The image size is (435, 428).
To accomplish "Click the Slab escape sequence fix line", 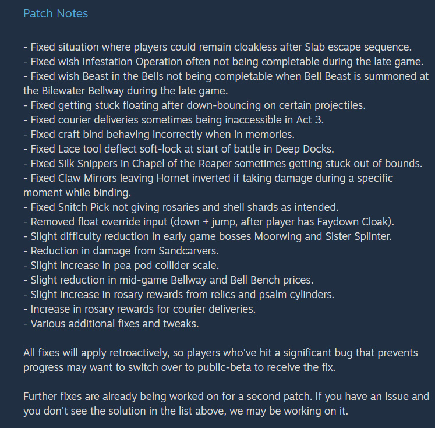I will 218,47.
